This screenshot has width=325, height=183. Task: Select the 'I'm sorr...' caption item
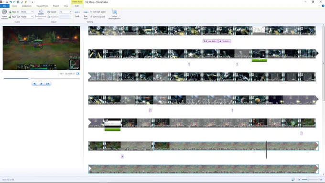pos(225,41)
